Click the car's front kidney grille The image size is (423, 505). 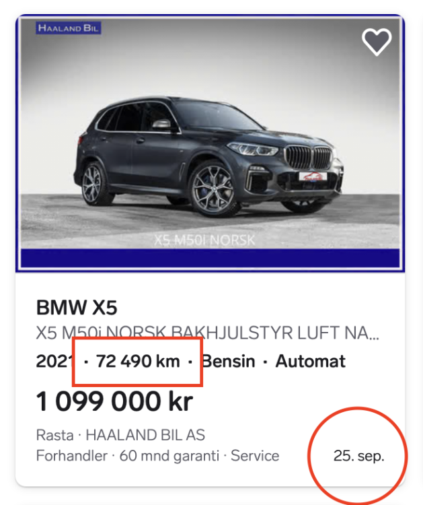tap(309, 158)
